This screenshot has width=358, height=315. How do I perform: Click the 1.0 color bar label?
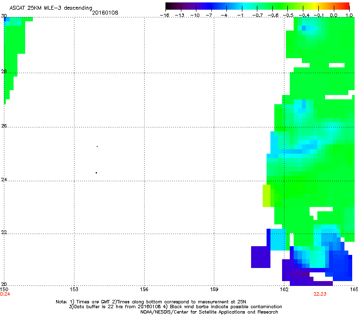[349, 16]
